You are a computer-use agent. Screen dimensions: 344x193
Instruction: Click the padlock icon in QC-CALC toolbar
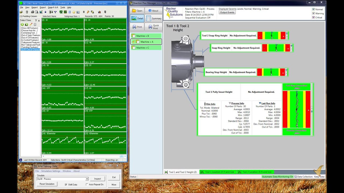(45, 12)
